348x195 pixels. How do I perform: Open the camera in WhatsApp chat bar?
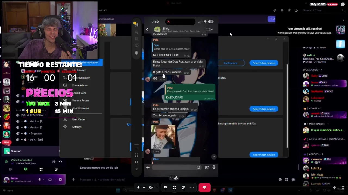tap(207, 168)
